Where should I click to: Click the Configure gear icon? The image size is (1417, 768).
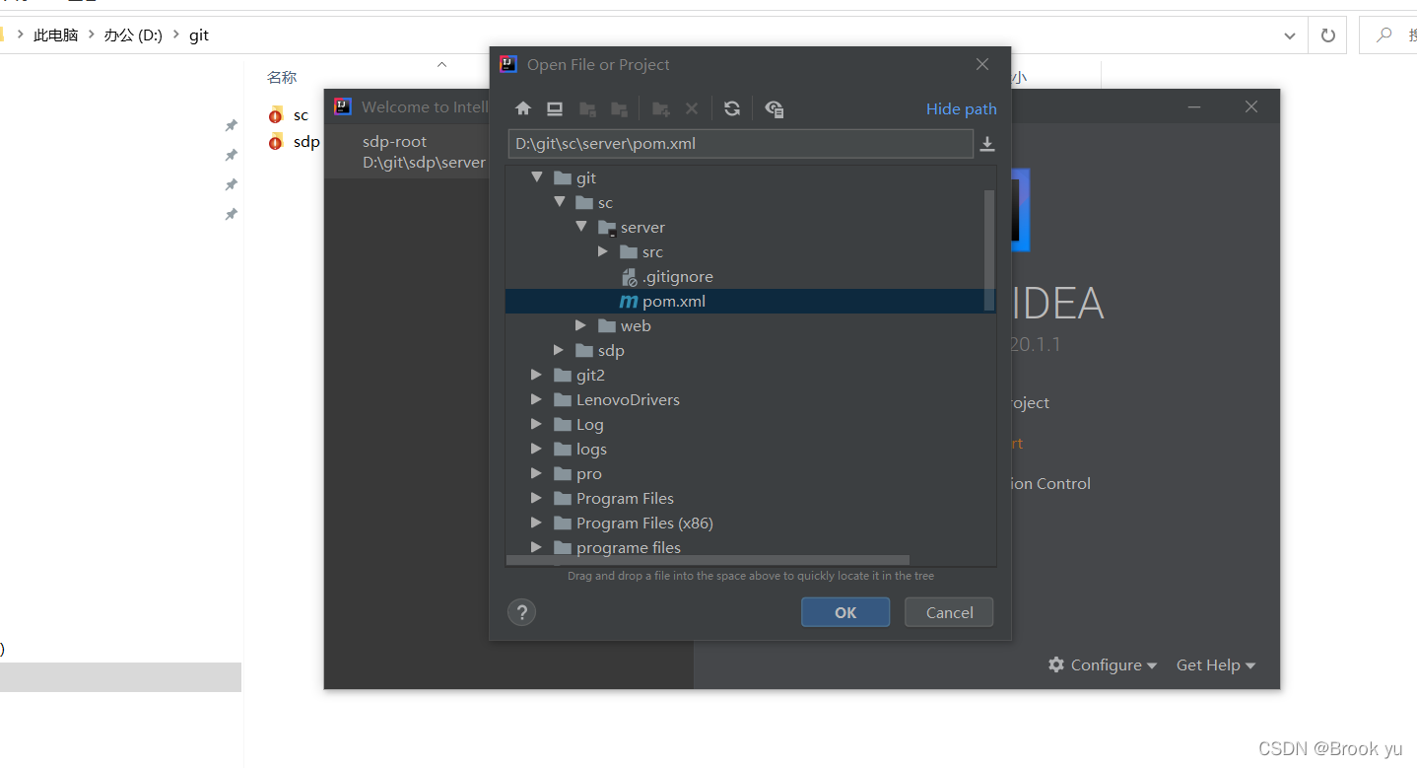coord(1056,664)
